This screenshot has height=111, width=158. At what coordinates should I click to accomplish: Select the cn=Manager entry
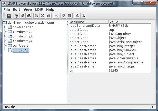coord(23,27)
